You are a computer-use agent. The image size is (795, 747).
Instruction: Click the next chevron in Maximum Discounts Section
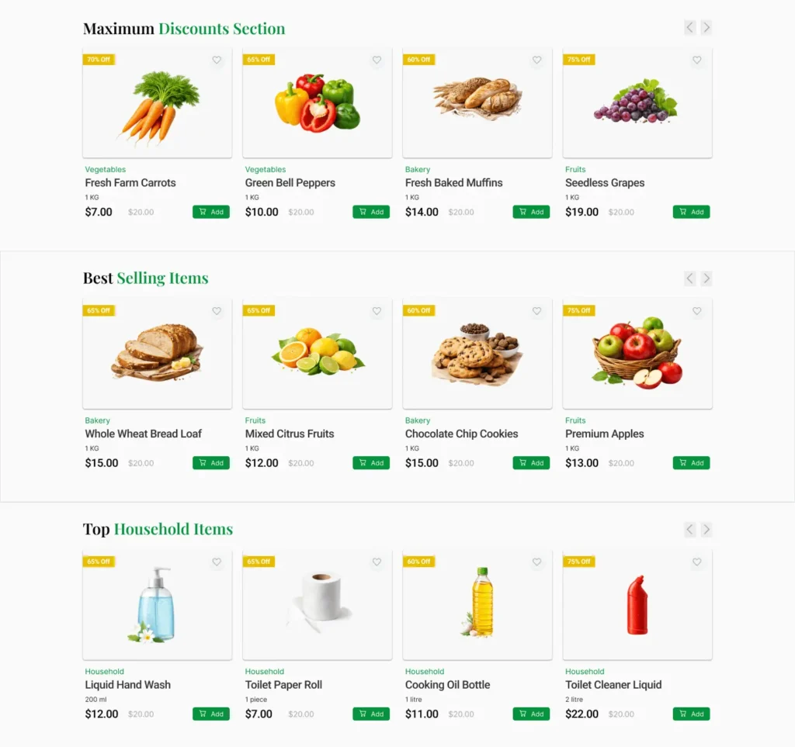tap(706, 26)
